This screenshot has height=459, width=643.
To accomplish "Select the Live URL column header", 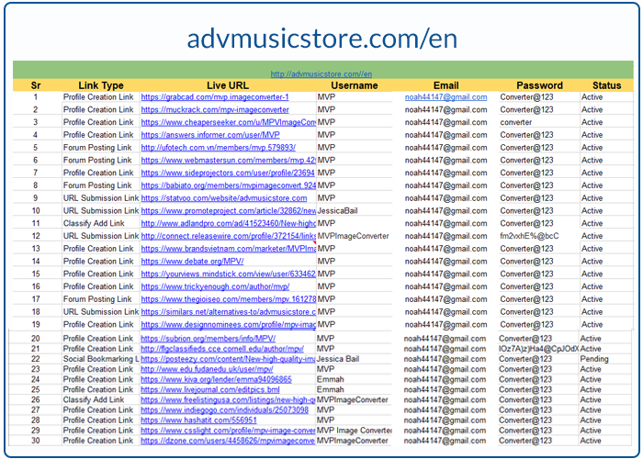I will click(x=227, y=85).
